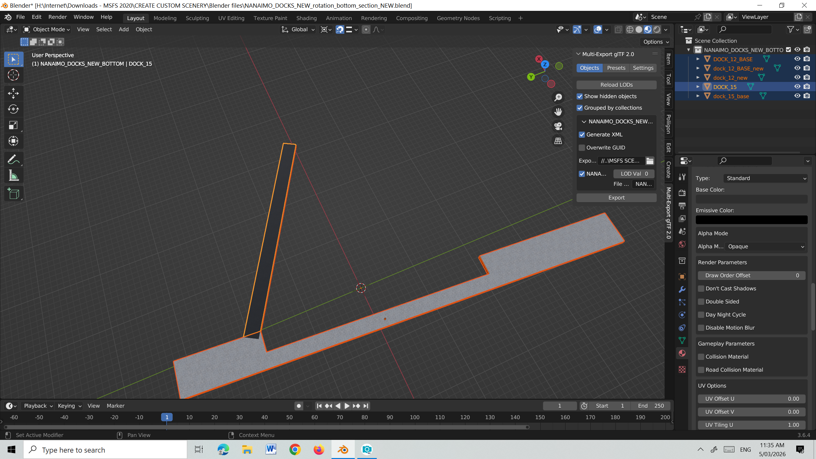Click the Draw Order Offset slider
The width and height of the screenshot is (816, 459).
[752, 276]
